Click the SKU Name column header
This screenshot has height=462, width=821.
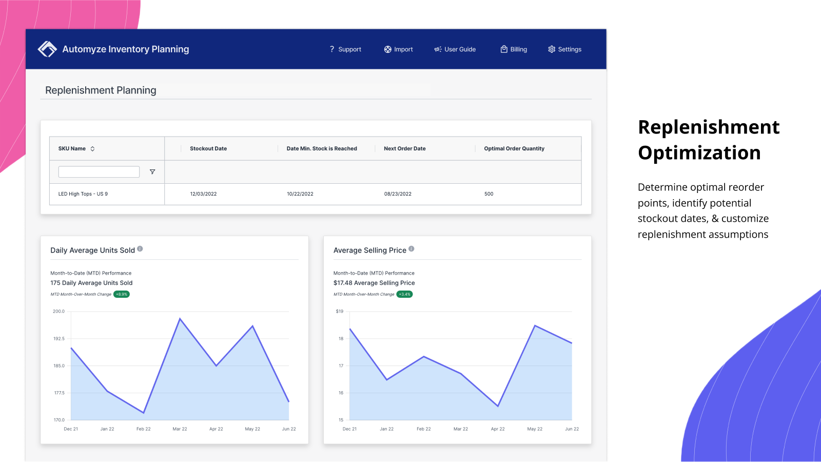(x=72, y=149)
